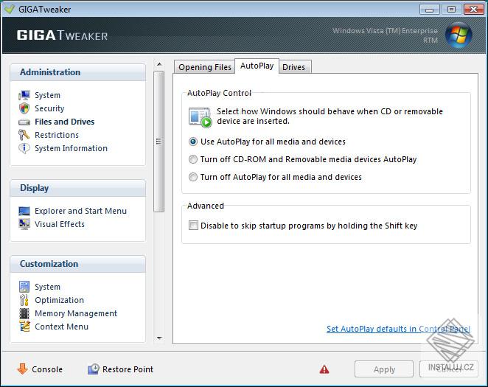Viewport: 488px width, 387px height.
Task: Click the Security shield icon
Action: [x=24, y=108]
